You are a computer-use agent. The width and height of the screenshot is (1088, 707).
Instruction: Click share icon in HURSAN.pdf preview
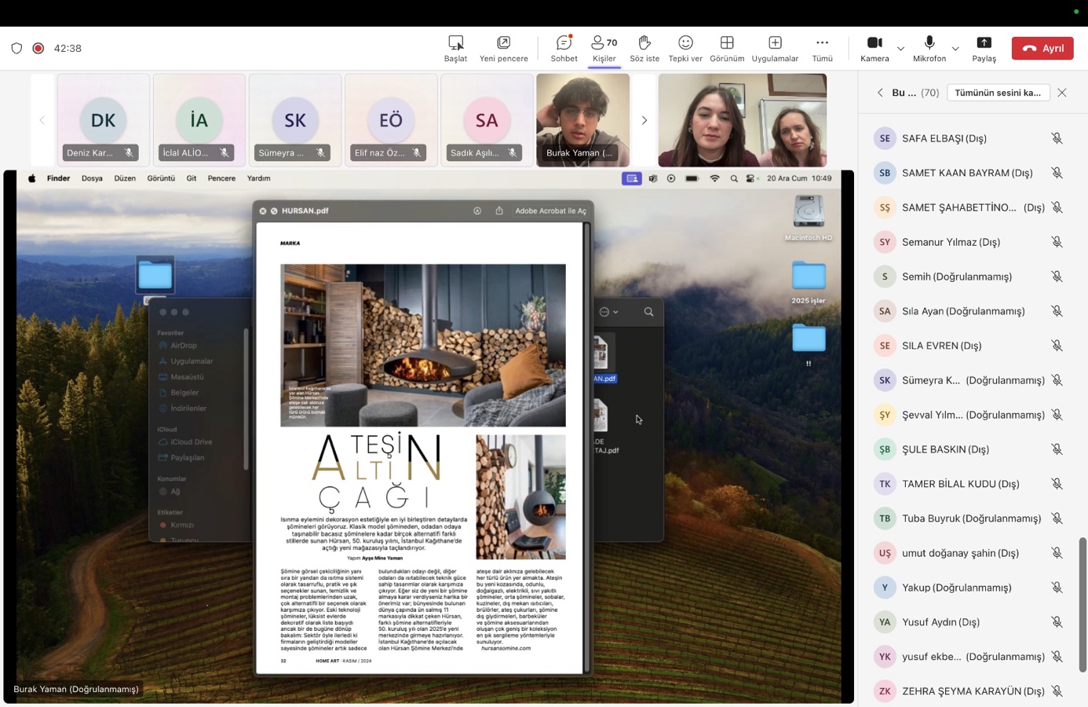point(498,211)
